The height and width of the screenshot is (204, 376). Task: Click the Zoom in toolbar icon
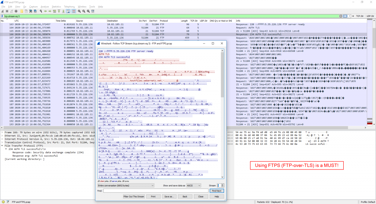[79, 11]
